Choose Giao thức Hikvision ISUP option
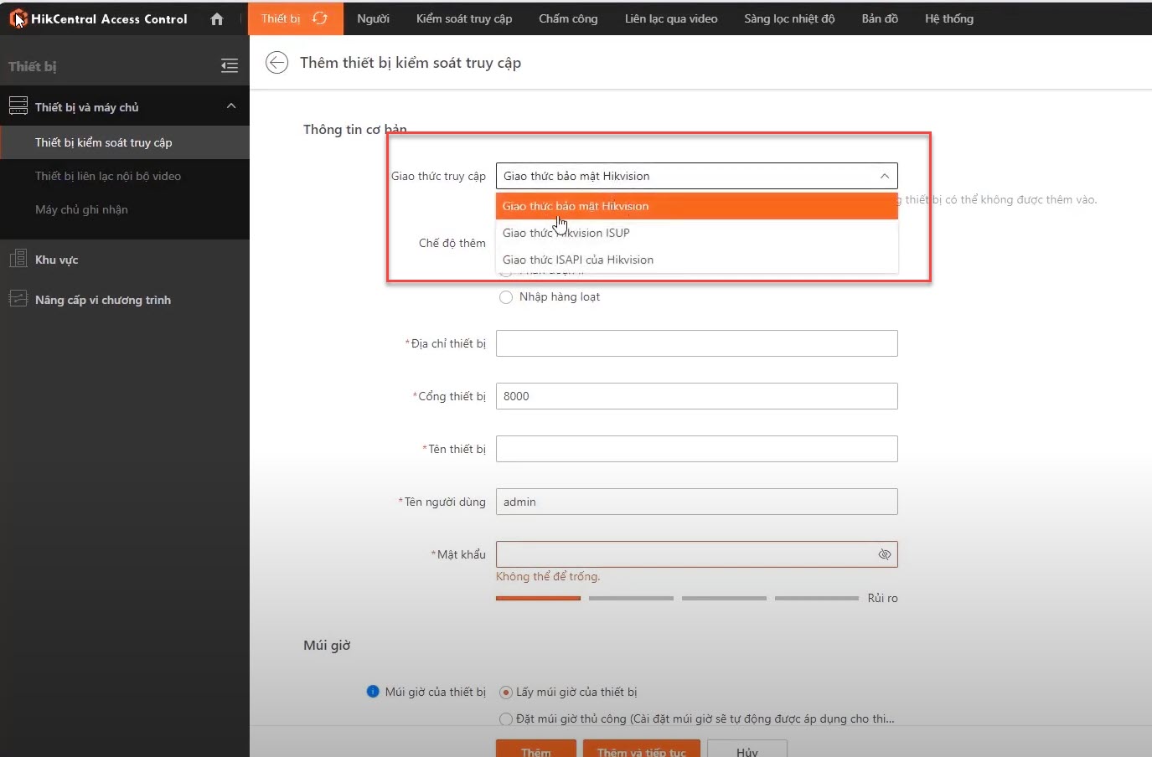Viewport: 1152px width, 757px height. point(566,233)
